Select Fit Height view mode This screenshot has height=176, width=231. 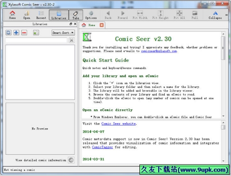[x=160, y=15]
